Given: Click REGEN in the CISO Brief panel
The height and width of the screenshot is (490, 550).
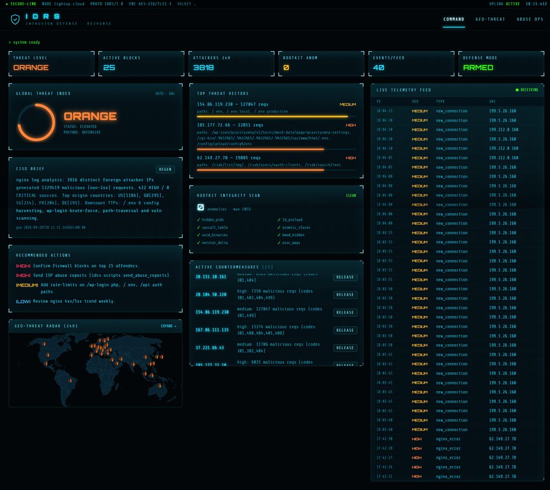Looking at the screenshot, I should coord(165,169).
